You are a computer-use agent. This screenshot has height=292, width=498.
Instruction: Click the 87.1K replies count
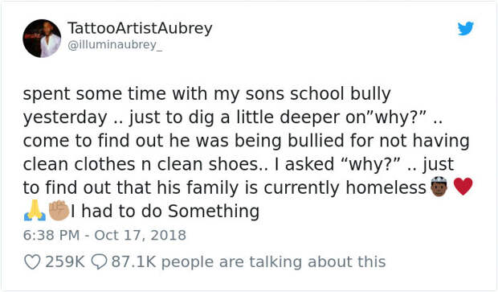(x=133, y=262)
